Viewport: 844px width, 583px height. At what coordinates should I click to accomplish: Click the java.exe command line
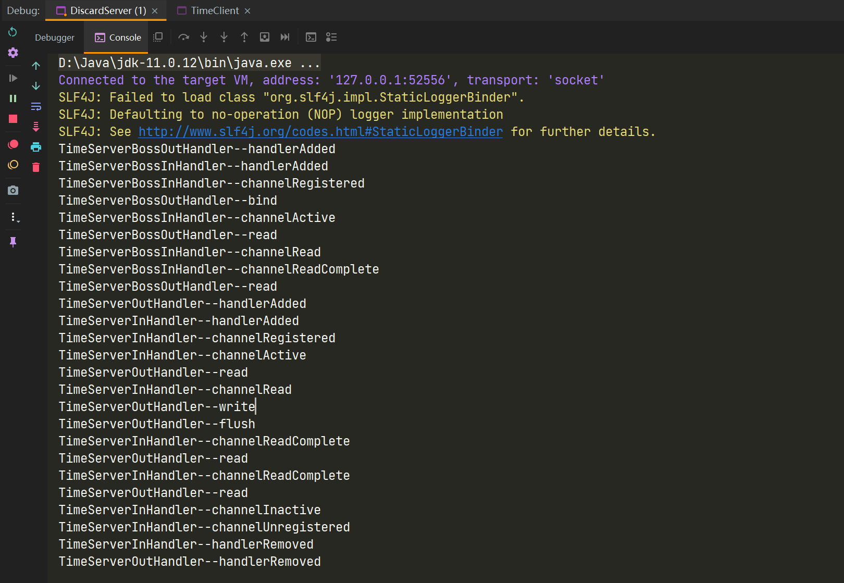point(189,63)
